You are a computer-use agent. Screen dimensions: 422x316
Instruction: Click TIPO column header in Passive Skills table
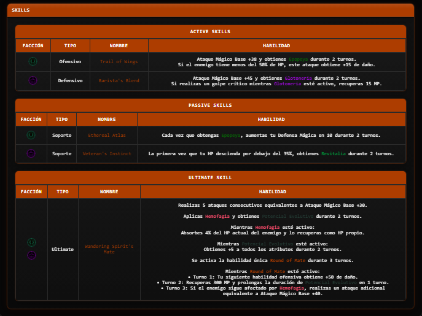(61, 119)
